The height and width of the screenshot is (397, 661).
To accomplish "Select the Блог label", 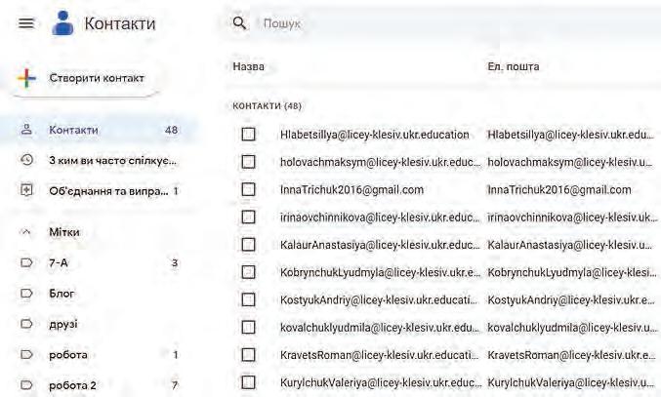I will pos(62,294).
